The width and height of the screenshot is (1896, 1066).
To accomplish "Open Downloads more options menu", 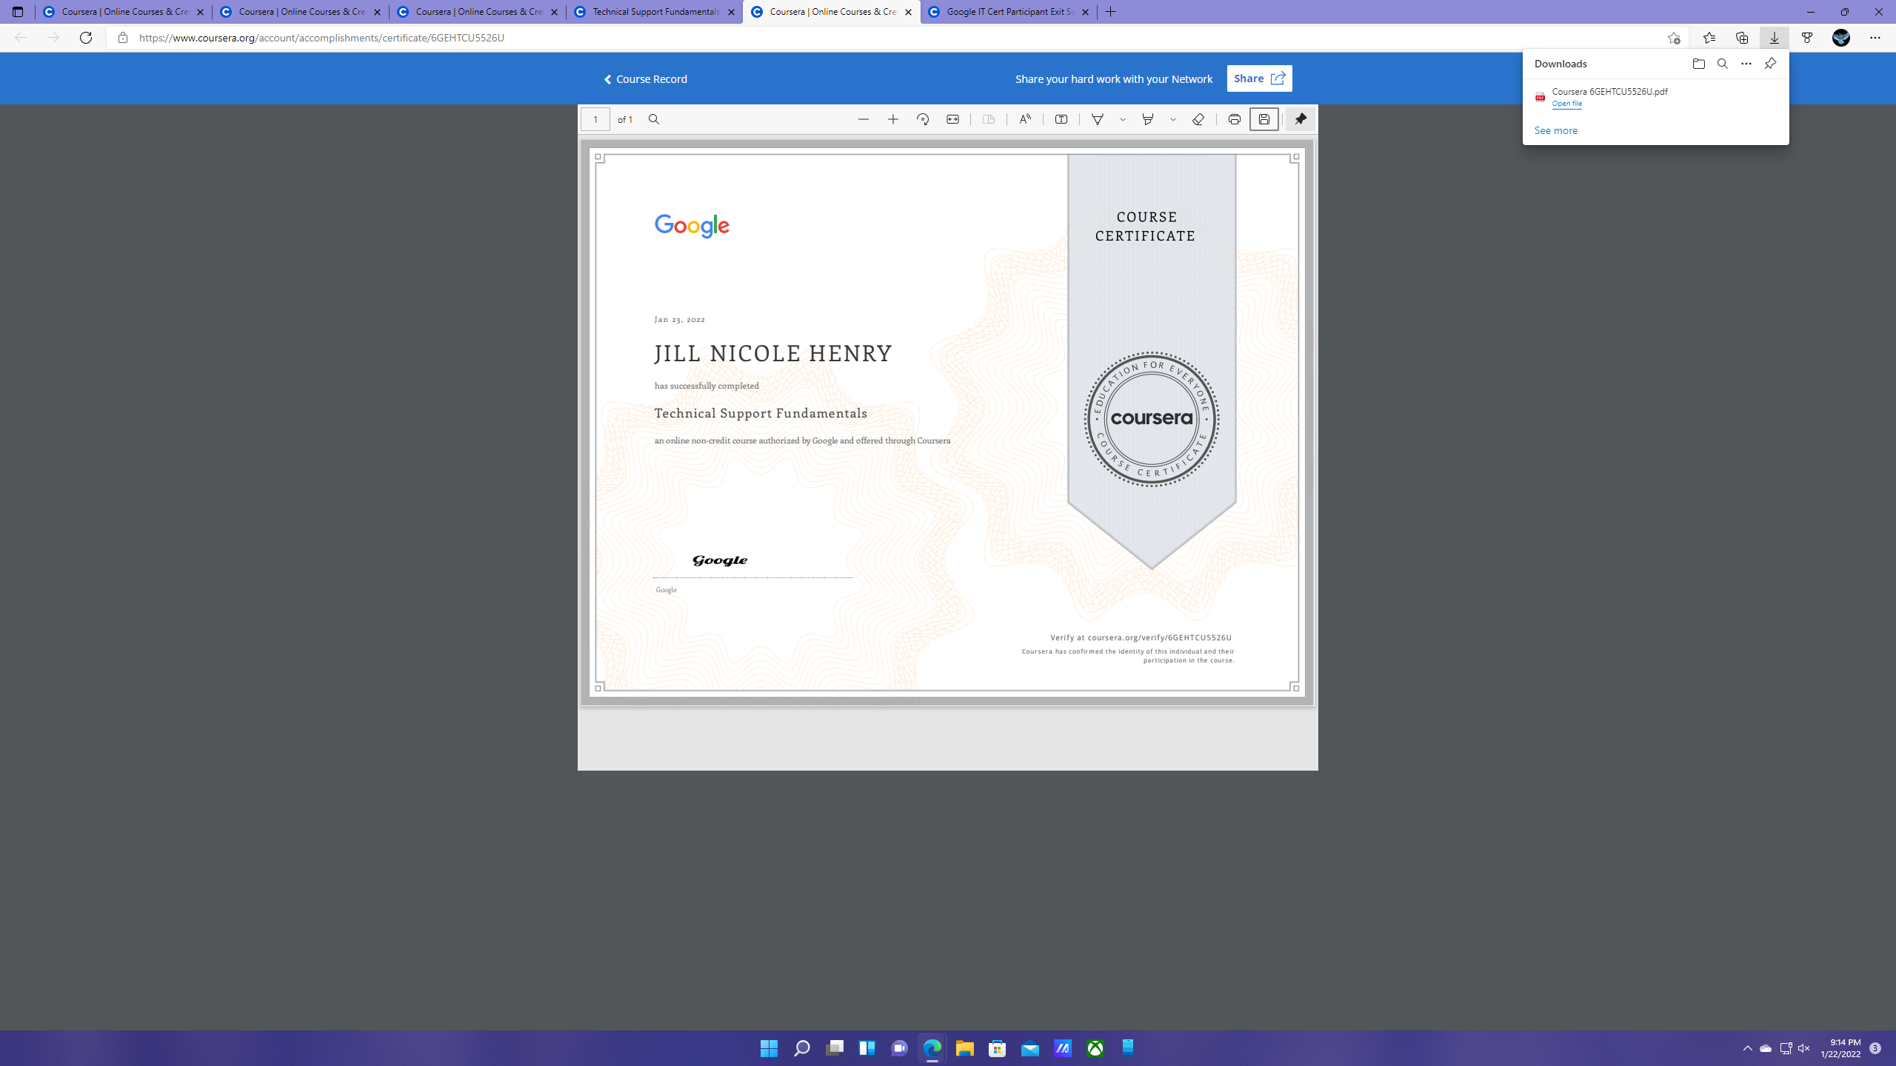I will coord(1746,64).
